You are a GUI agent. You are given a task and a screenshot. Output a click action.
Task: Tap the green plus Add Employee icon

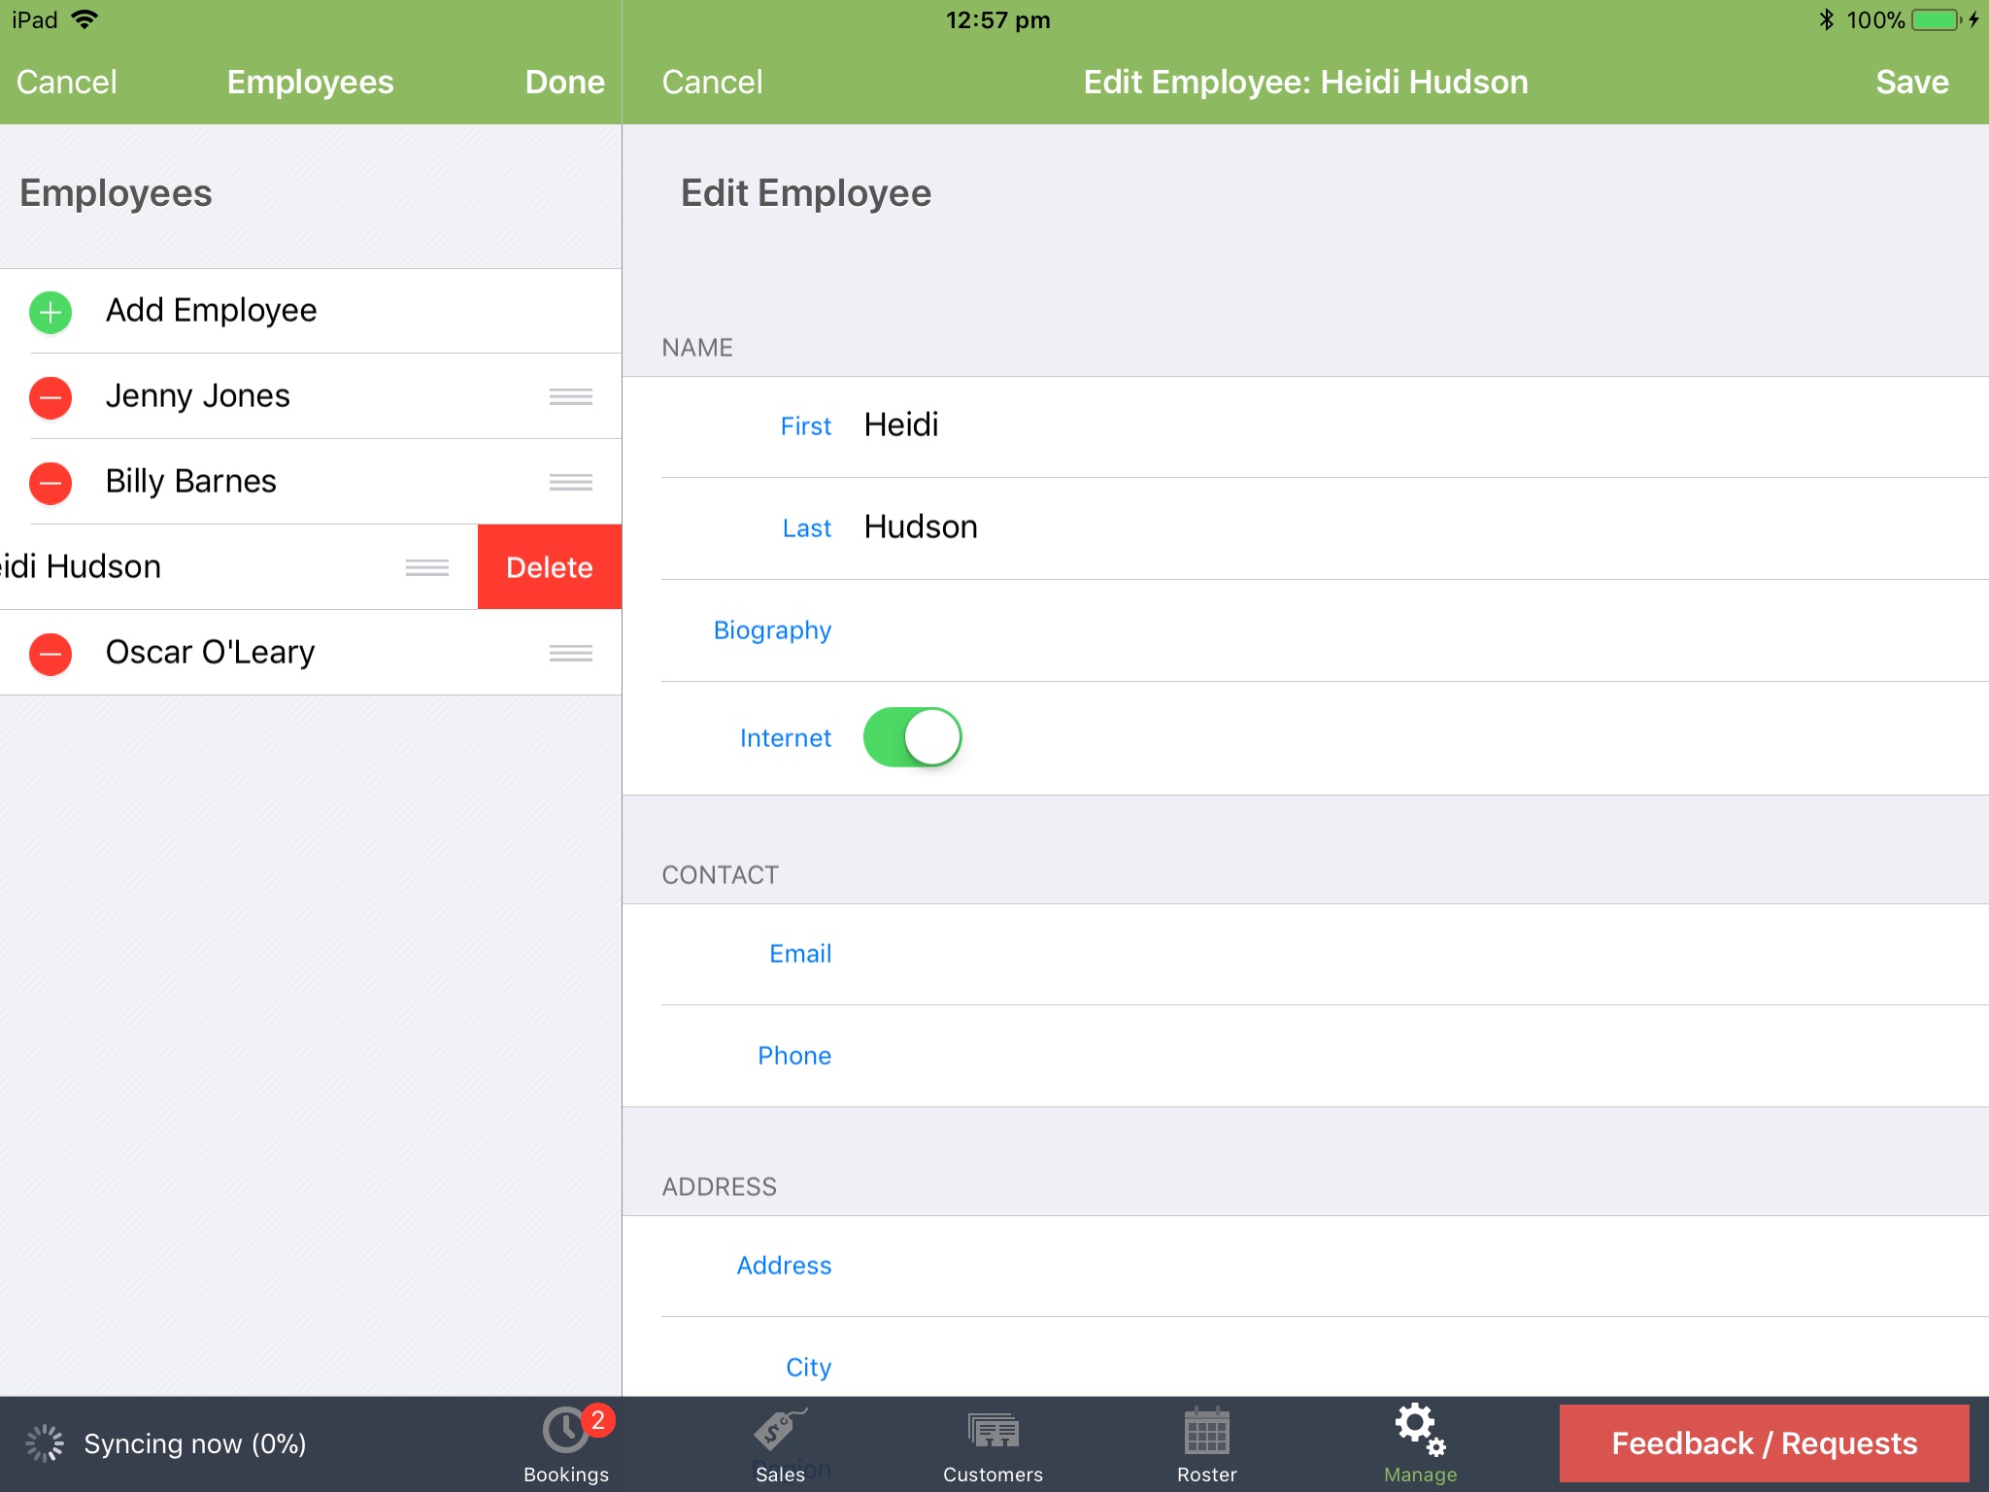[x=50, y=312]
